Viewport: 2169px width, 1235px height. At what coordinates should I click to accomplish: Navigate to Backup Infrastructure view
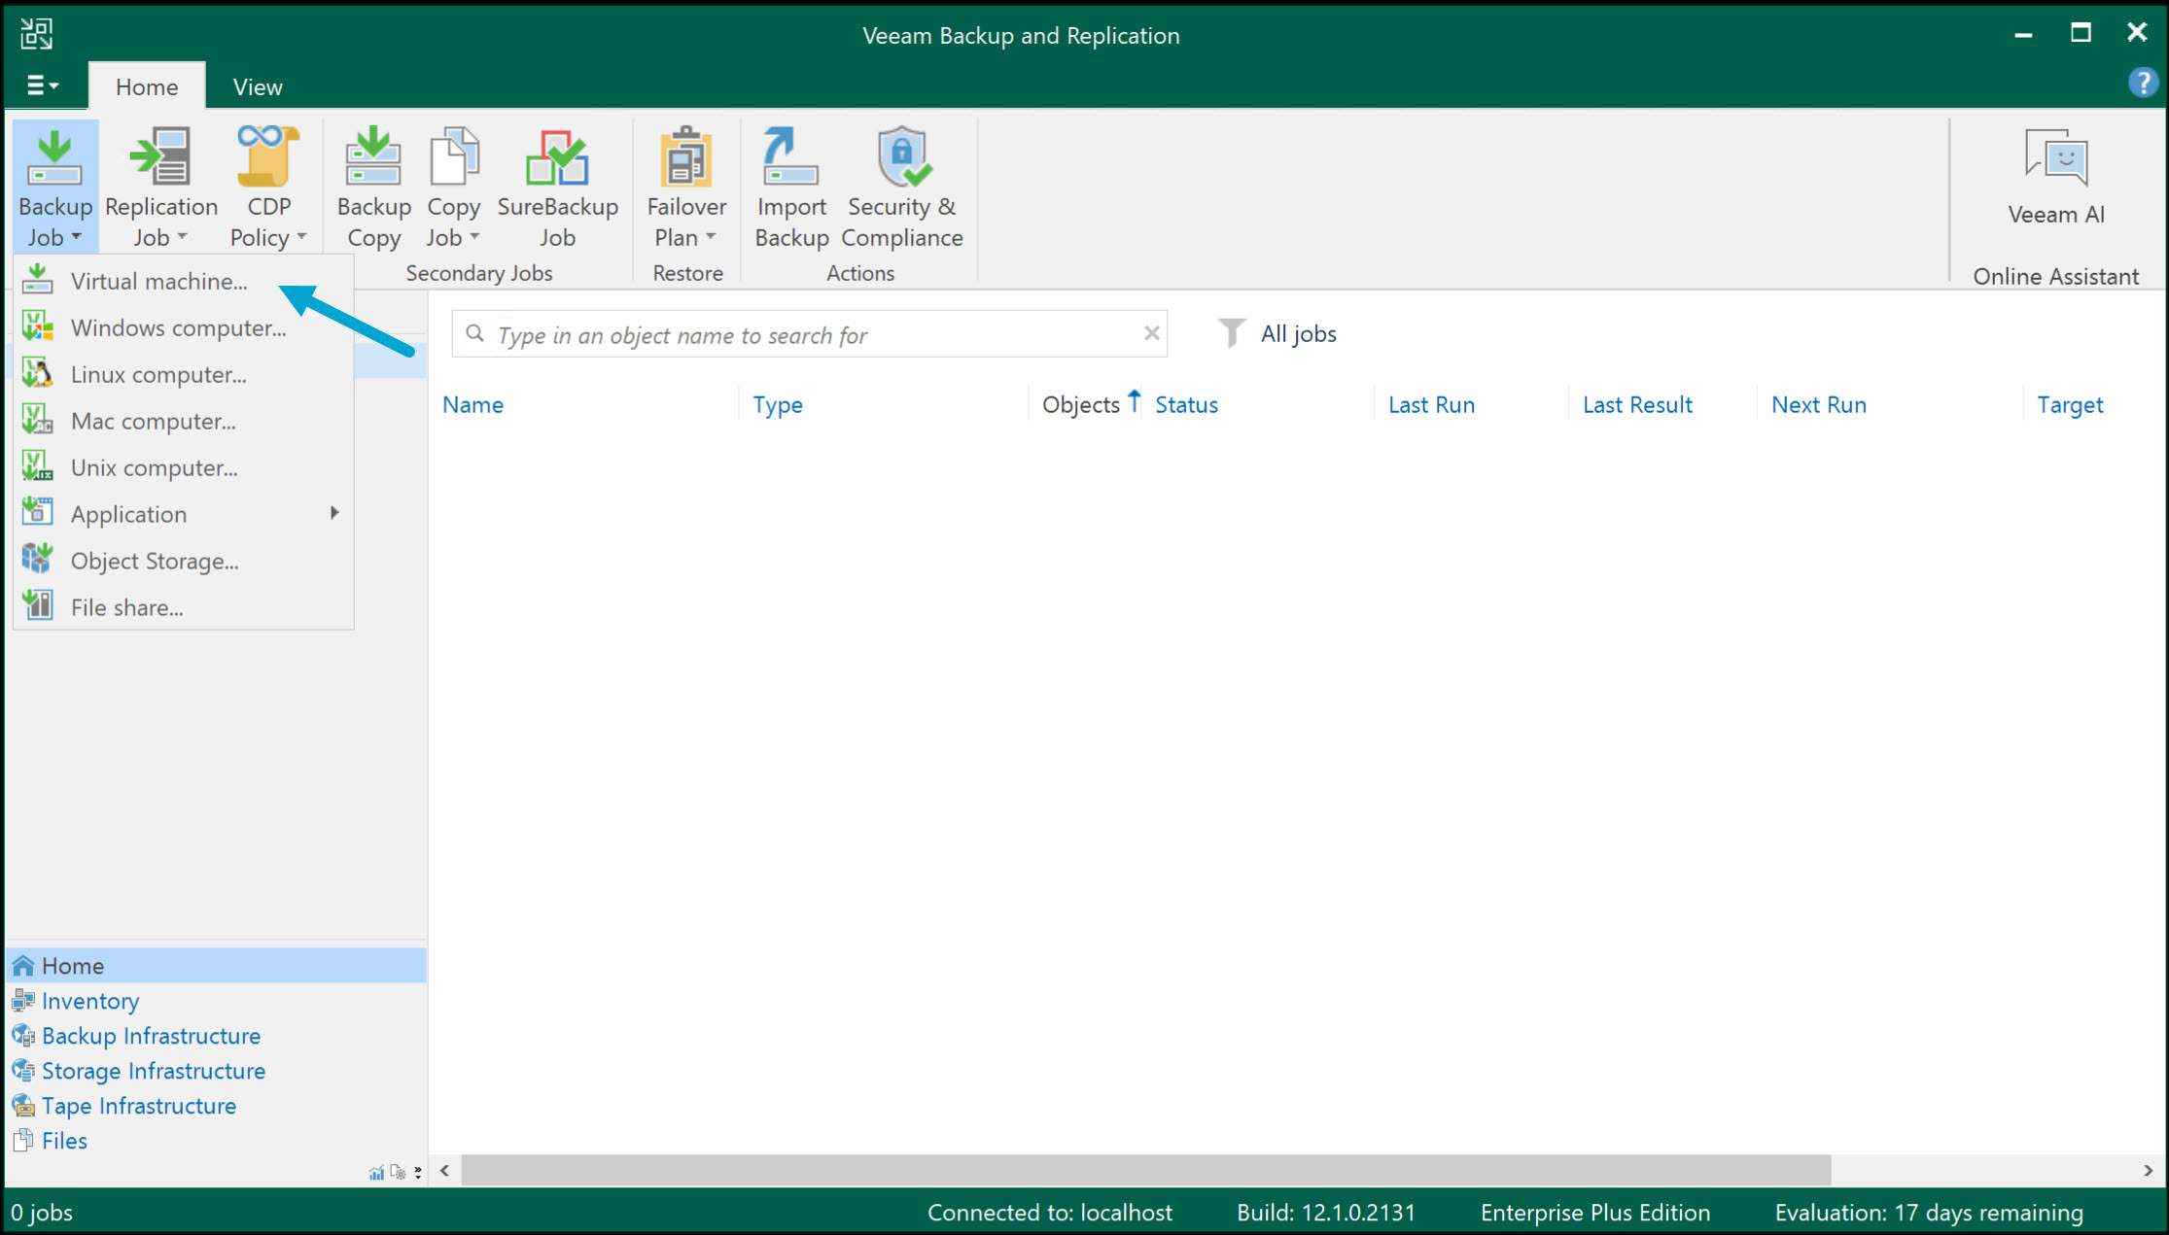pos(150,1035)
